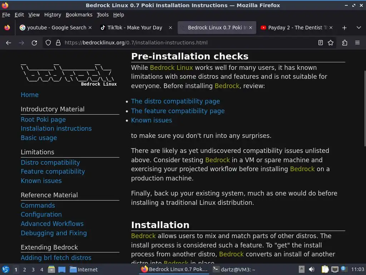Viewport: 366px width, 275px height.
Task: Open network monitor tray icon
Action: 335,269
